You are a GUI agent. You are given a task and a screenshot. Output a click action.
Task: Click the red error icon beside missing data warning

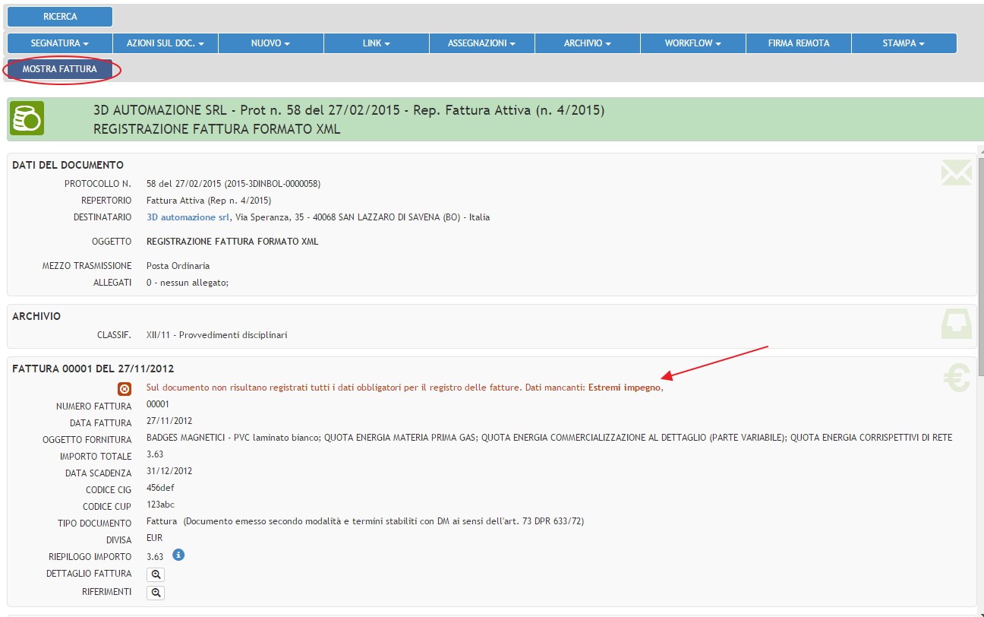point(125,388)
